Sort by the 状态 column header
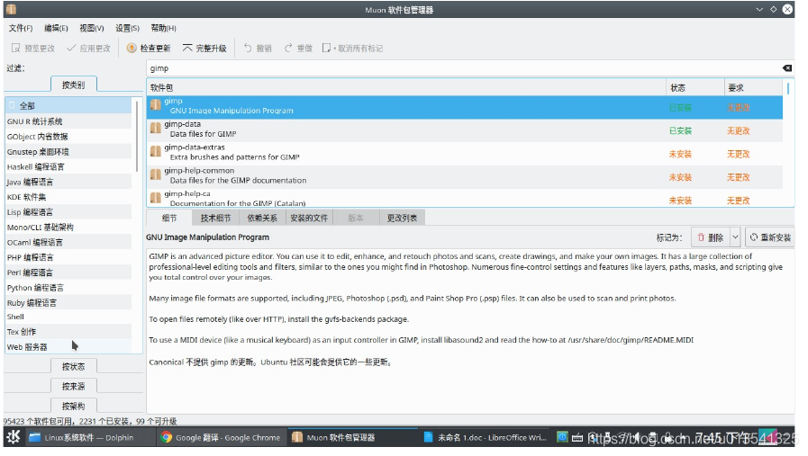 pyautogui.click(x=695, y=88)
